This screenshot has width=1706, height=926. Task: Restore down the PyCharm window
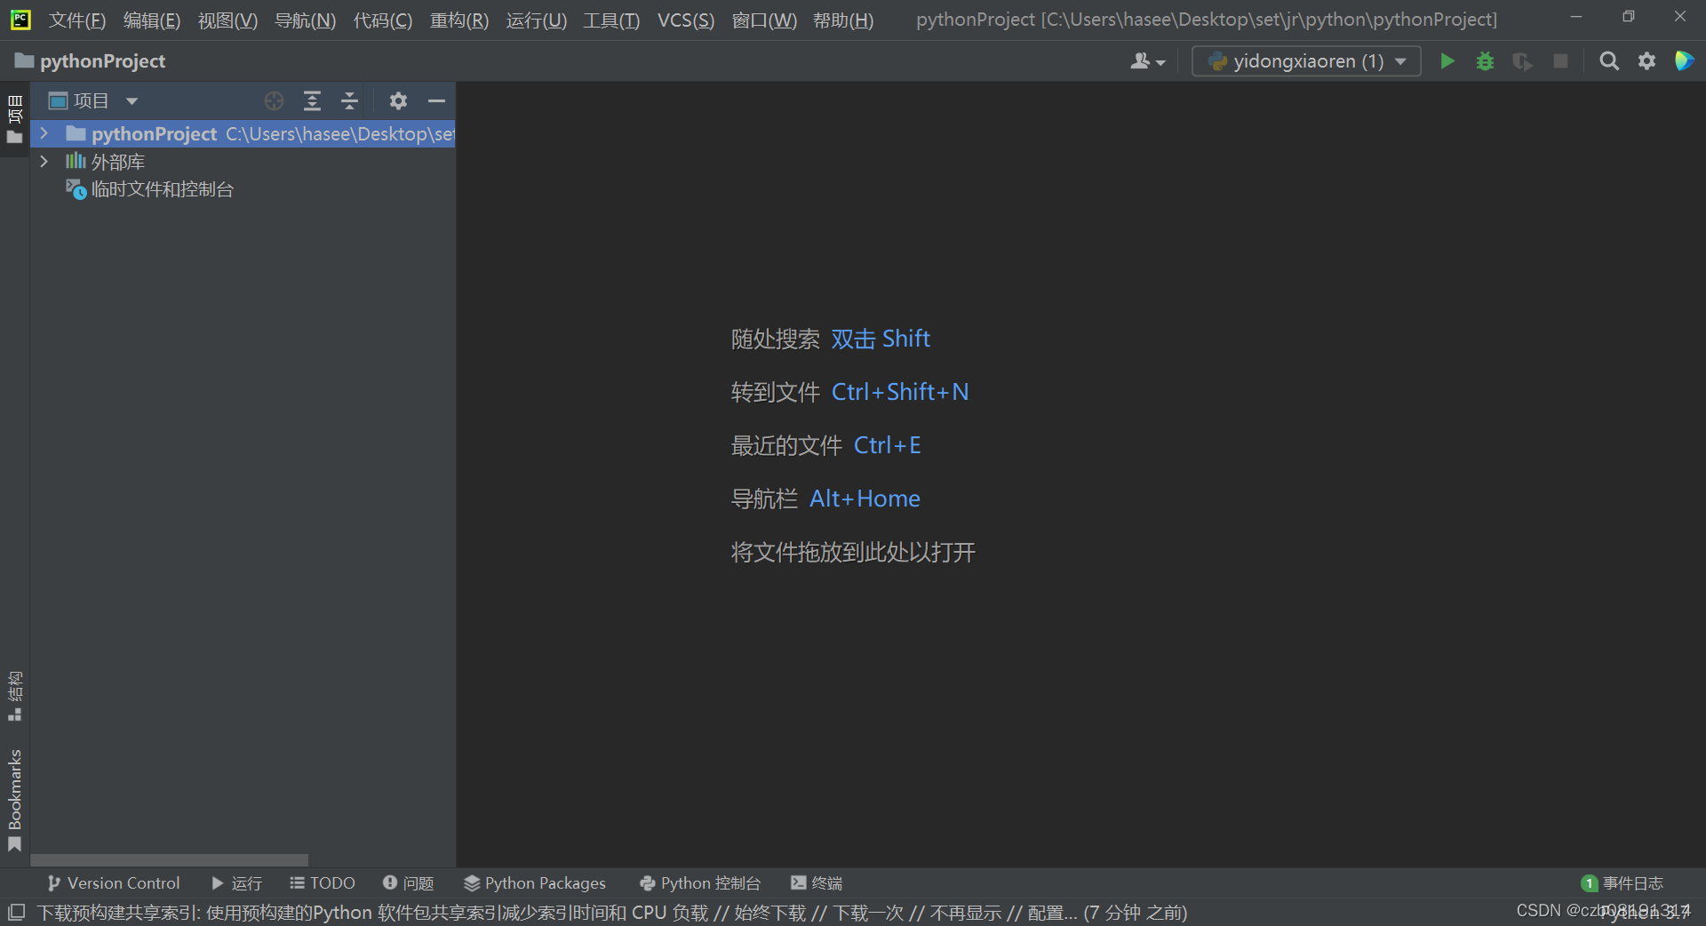1628,16
